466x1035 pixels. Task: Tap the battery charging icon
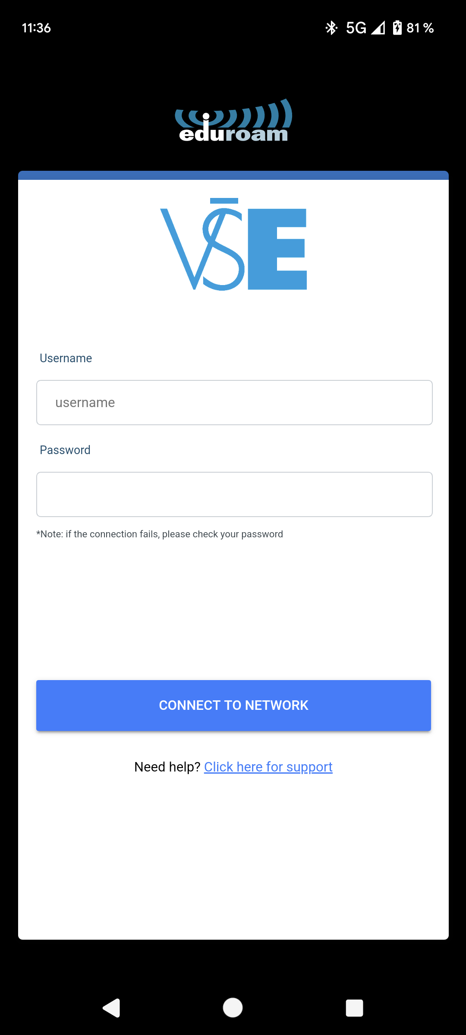[397, 28]
